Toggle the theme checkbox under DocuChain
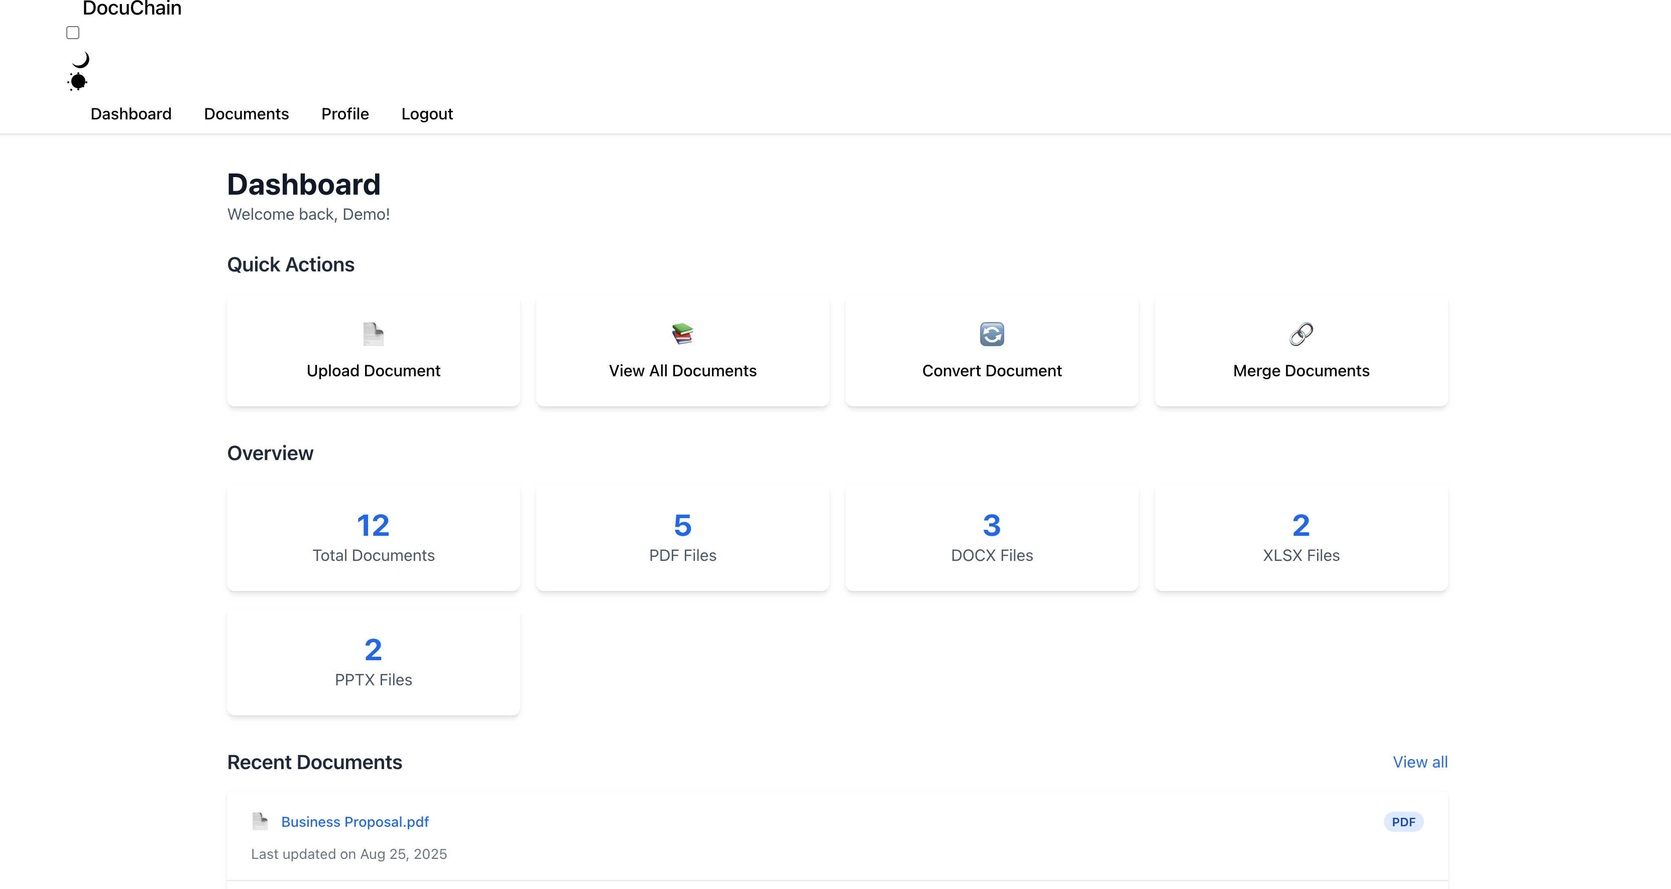 click(x=73, y=33)
